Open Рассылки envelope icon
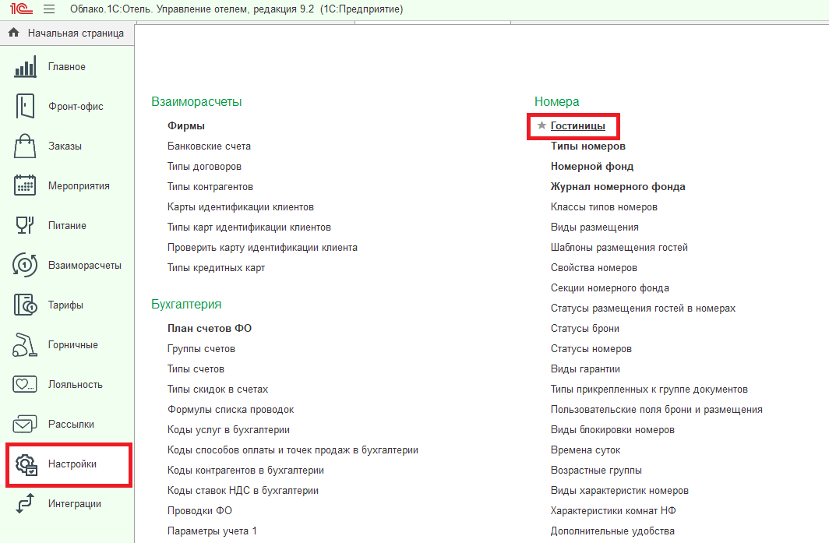Screen dimensions: 829x543 tap(25, 424)
